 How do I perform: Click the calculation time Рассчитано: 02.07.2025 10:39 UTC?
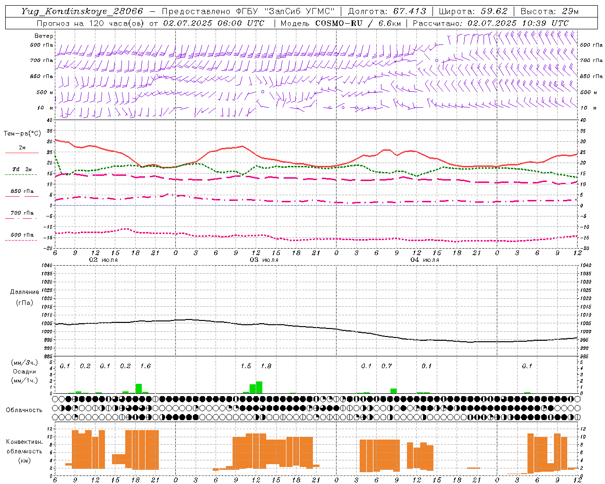pyautogui.click(x=491, y=23)
